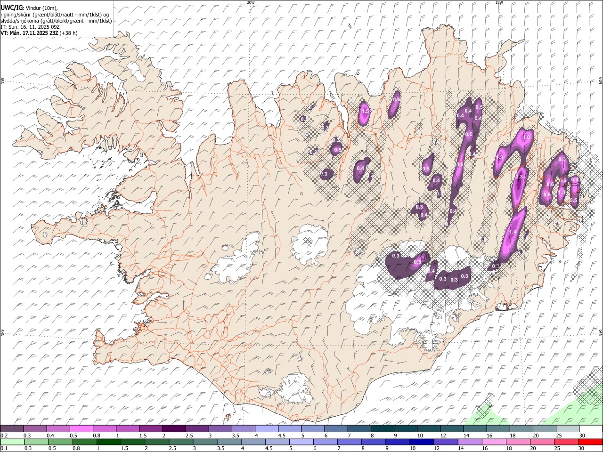Click the '4.5' label under the top-row scale
603x452 pixels.
click(x=281, y=436)
